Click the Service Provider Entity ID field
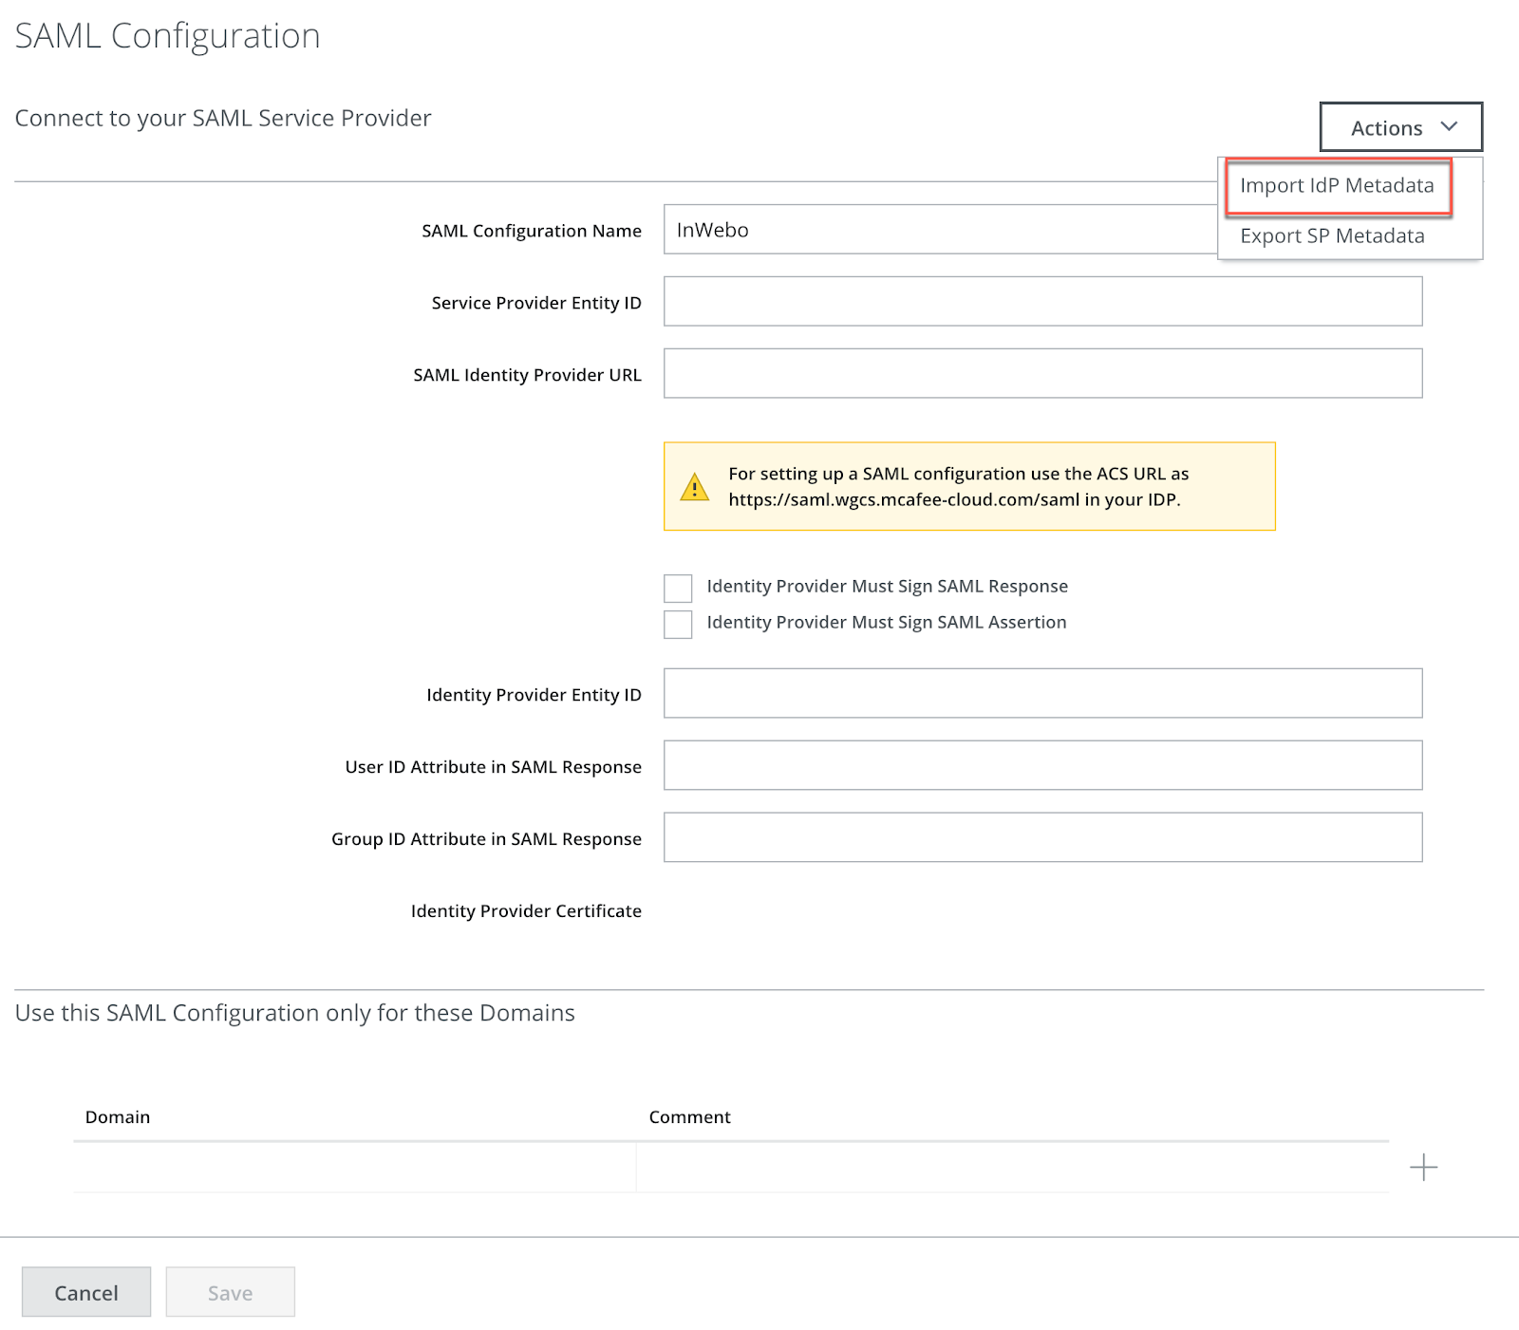 (1041, 302)
